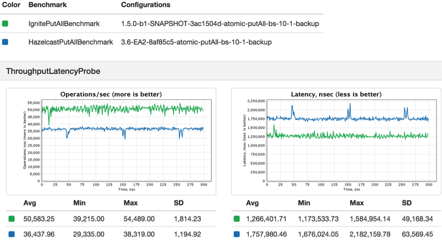
Task: Select the Hazelcast average value 36,437.96
Action: [39, 234]
